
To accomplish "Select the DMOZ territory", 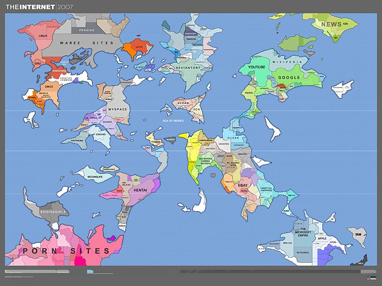I will pyautogui.click(x=49, y=86).
